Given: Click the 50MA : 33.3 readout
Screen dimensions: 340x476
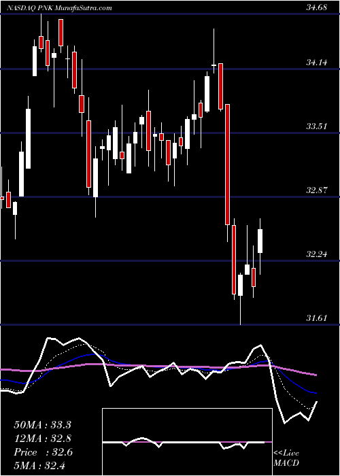Looking at the screenshot, I should [42, 424].
